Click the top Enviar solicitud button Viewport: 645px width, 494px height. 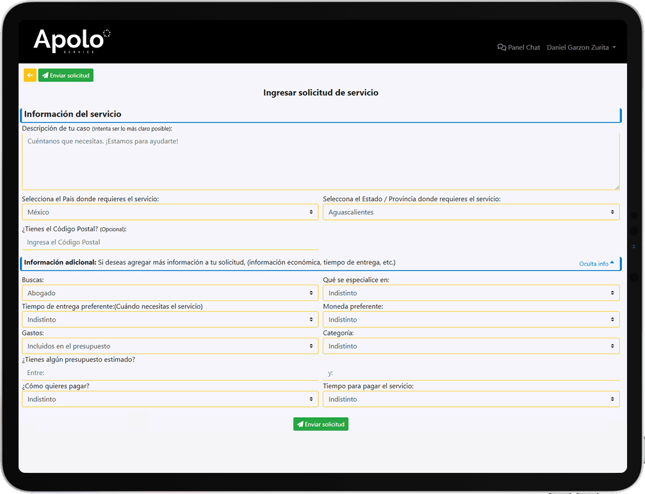[x=66, y=76]
